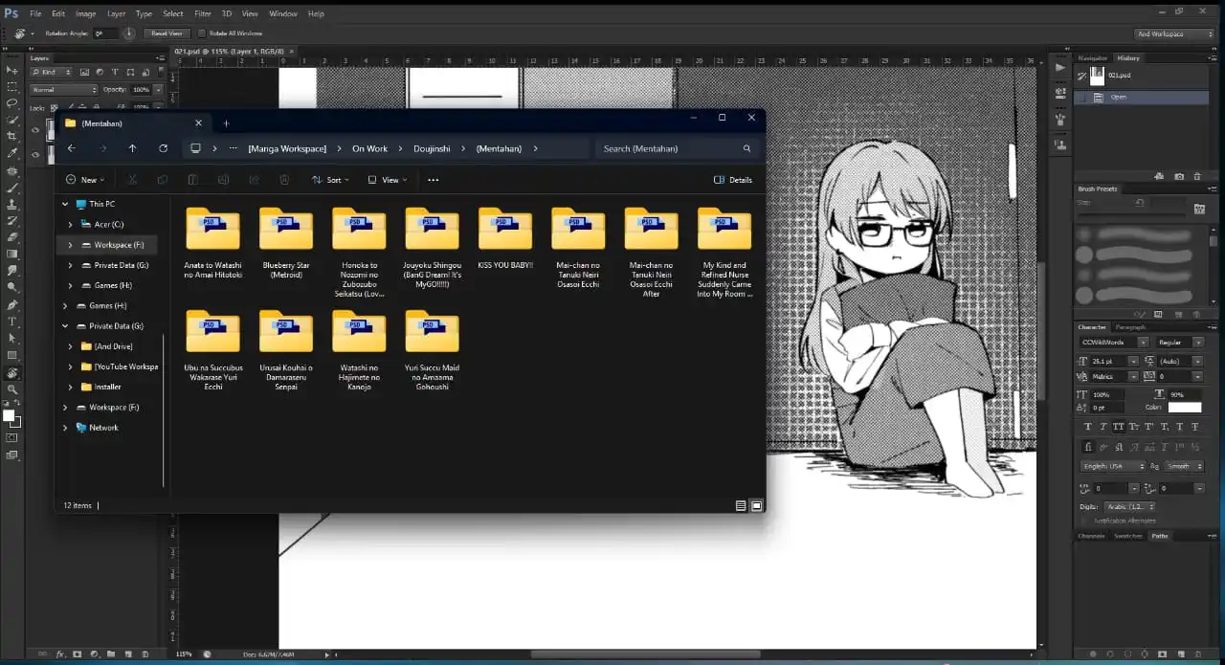Screen dimensions: 1225x665
Task: Switch to the Paragraph panel tab
Action: point(1130,327)
